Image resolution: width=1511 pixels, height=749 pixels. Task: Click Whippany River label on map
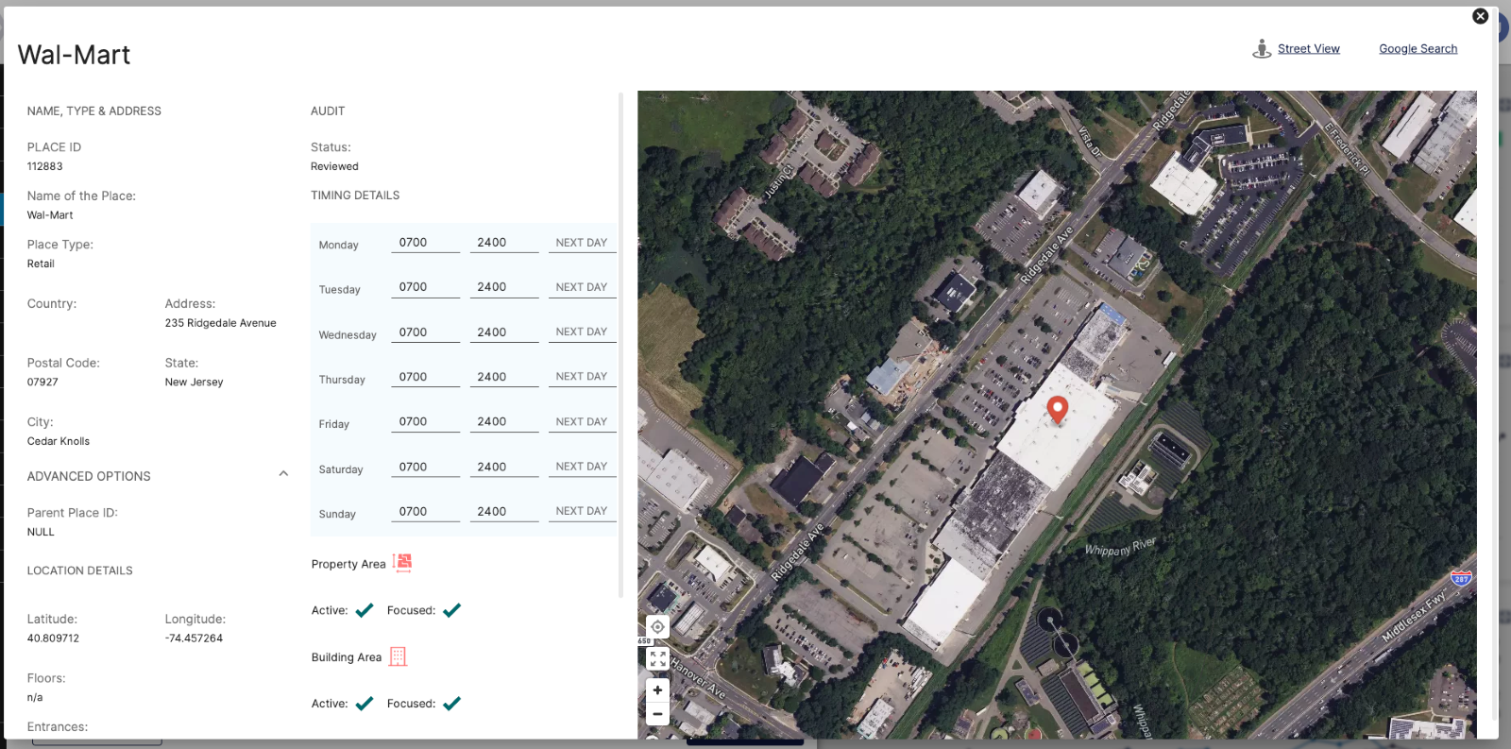(x=1120, y=547)
